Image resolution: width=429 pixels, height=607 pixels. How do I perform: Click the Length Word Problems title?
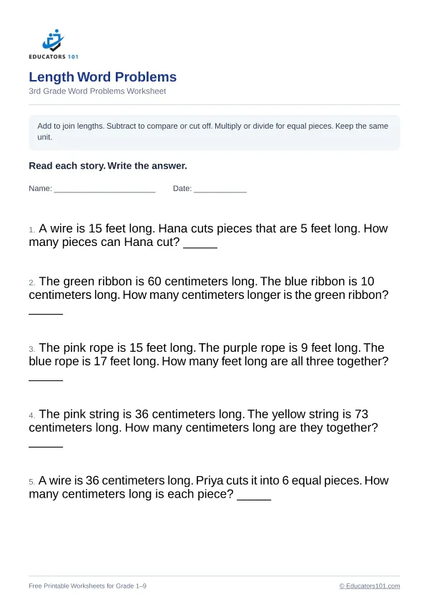click(x=103, y=77)
